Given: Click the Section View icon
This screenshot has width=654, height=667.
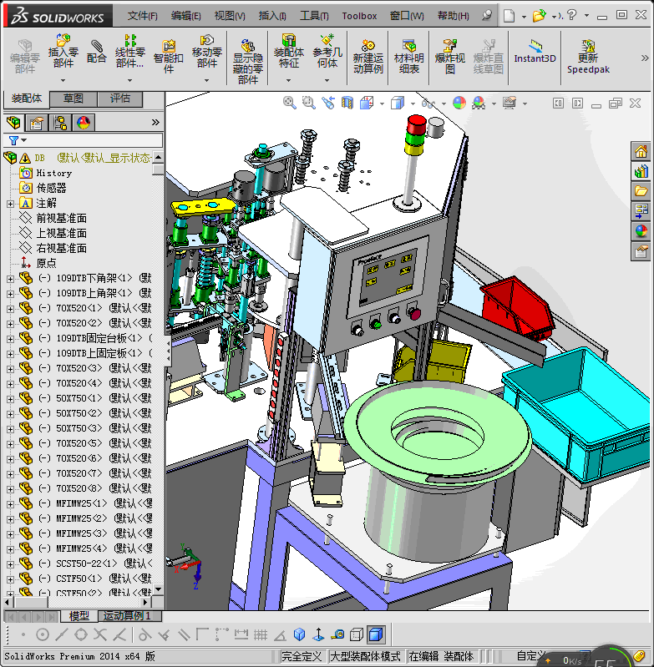Looking at the screenshot, I should [x=347, y=103].
